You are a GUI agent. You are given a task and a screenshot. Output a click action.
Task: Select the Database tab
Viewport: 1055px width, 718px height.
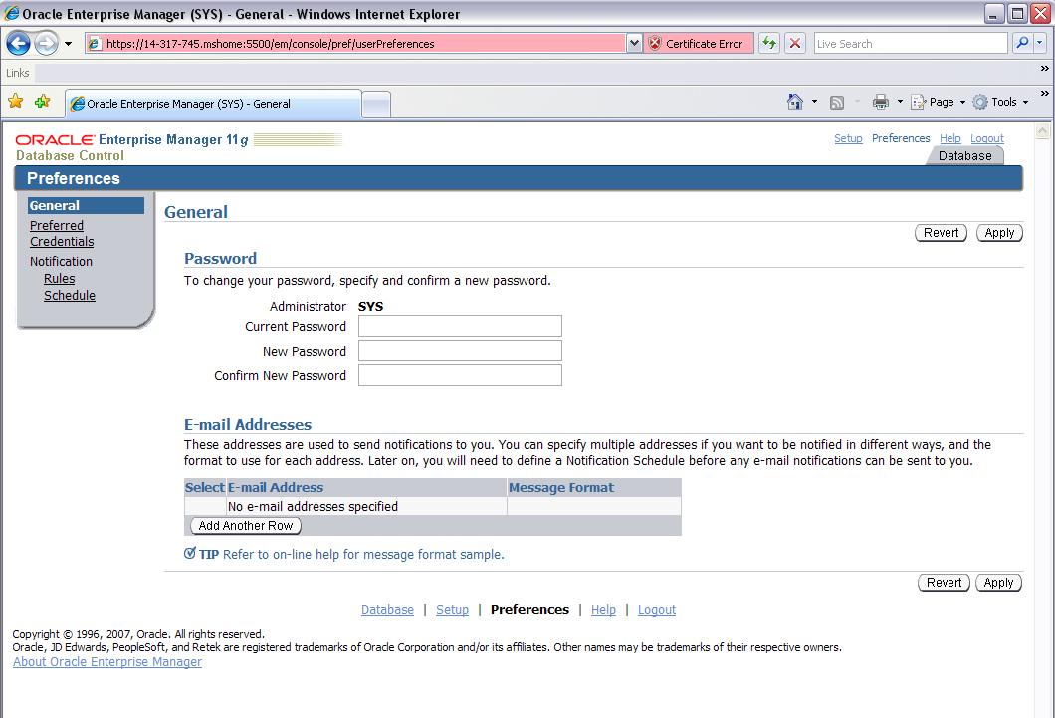pyautogui.click(x=964, y=156)
